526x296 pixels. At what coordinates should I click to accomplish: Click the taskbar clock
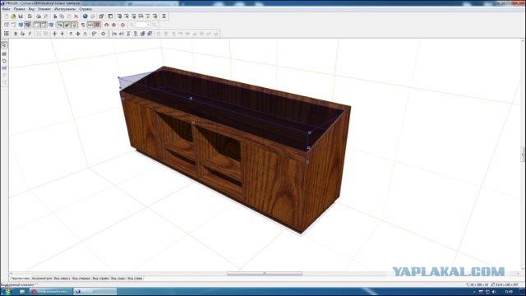(x=509, y=292)
